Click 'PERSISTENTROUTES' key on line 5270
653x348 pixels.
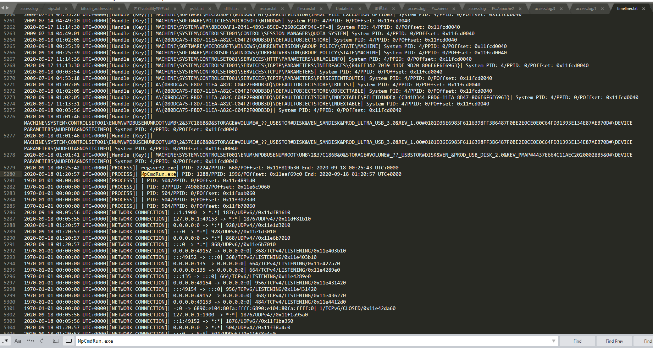[x=341, y=78]
